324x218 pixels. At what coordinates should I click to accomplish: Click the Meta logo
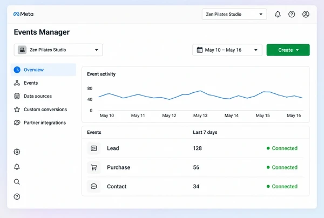coord(23,14)
